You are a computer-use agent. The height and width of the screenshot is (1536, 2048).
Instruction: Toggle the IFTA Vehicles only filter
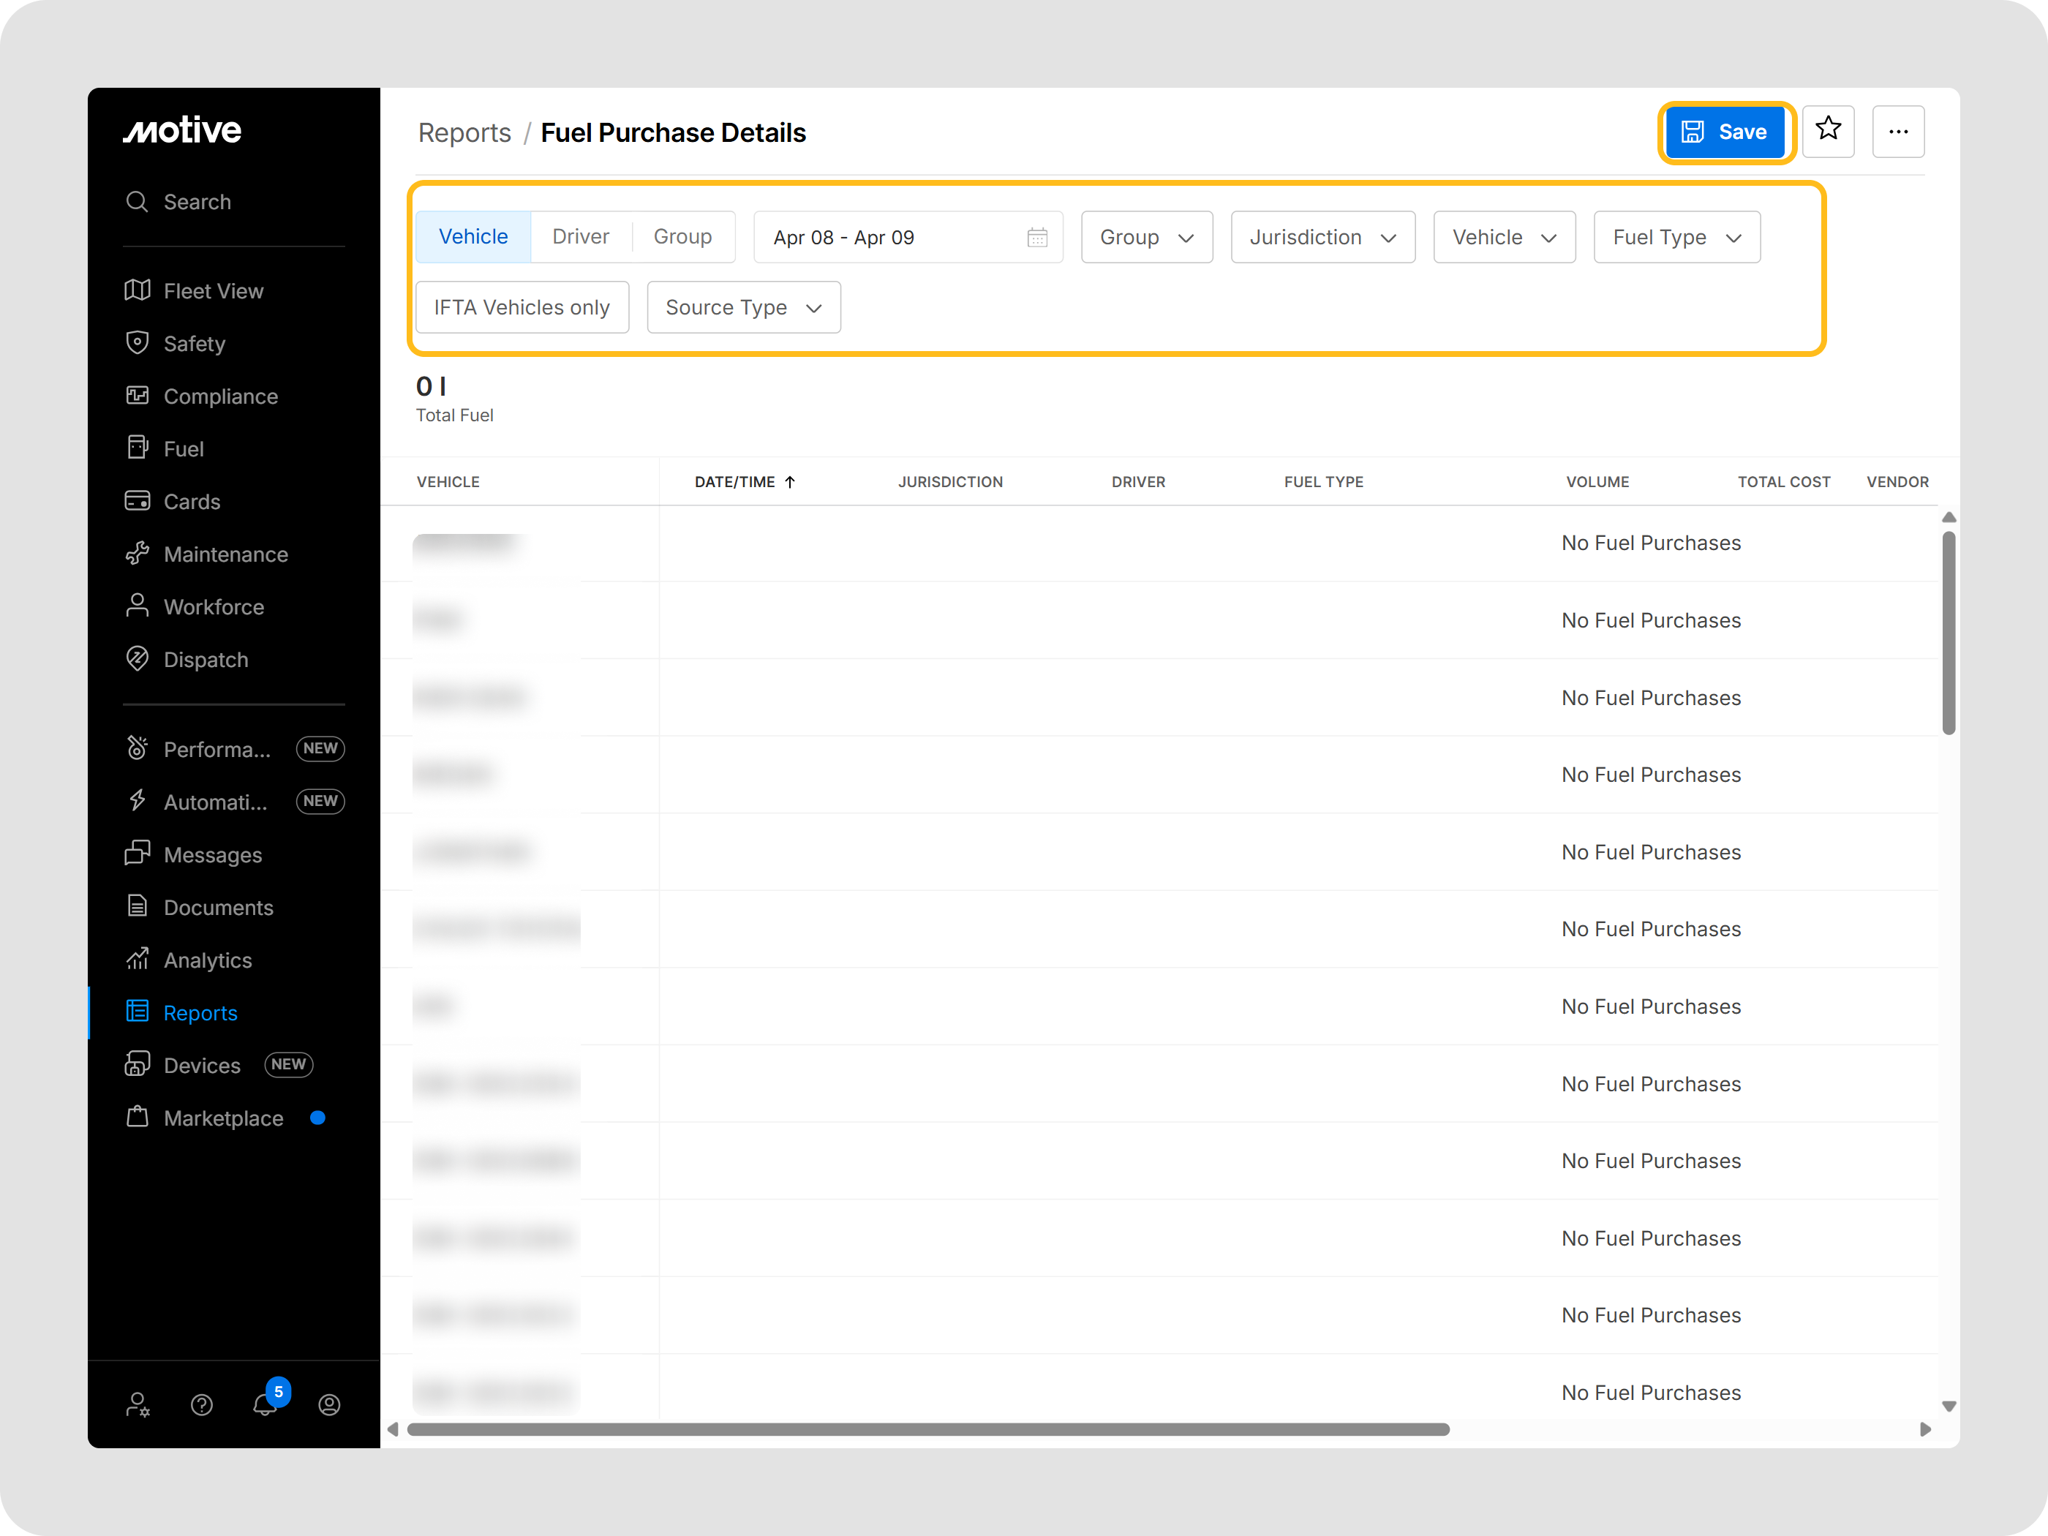pyautogui.click(x=522, y=307)
